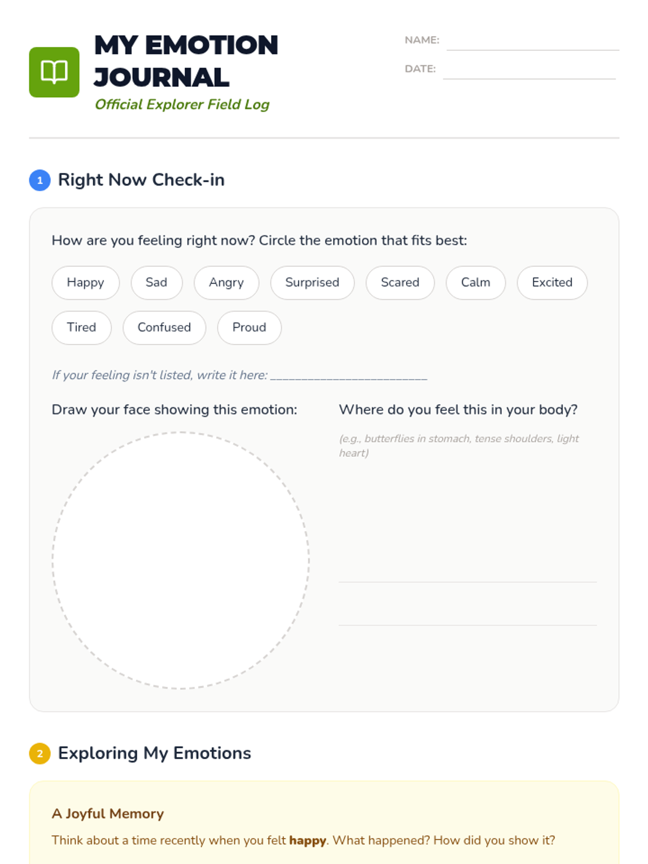
Task: Pick the Excited emotion chip
Action: pos(552,282)
